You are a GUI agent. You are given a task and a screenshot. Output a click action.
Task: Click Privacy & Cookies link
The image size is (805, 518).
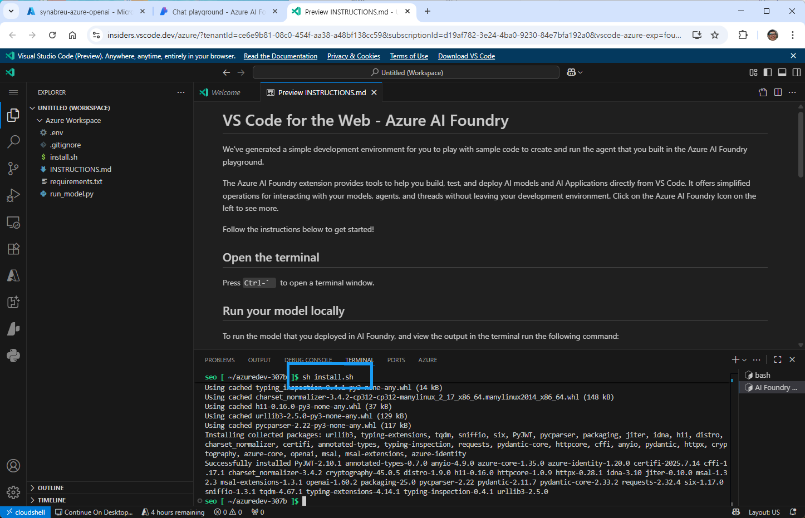(354, 56)
